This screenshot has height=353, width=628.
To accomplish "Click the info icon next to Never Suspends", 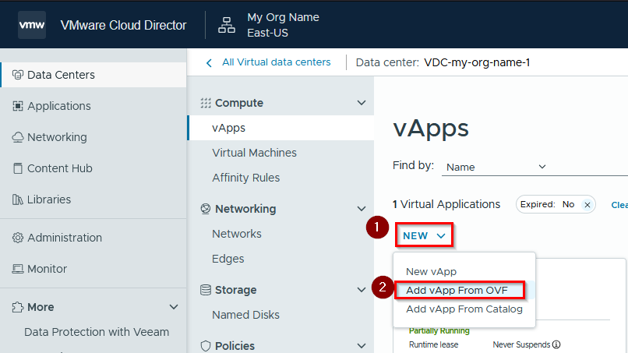I will [556, 344].
